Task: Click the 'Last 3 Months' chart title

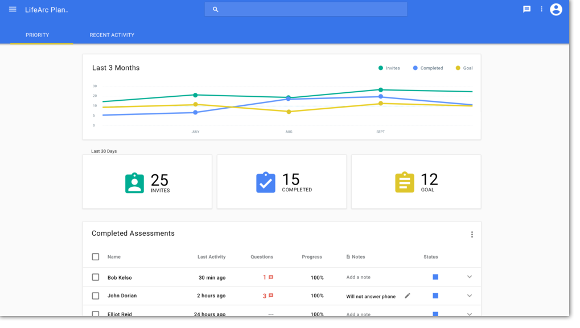Action: coord(116,68)
